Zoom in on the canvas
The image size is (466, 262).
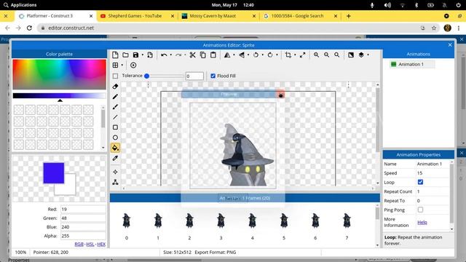(x=316, y=55)
